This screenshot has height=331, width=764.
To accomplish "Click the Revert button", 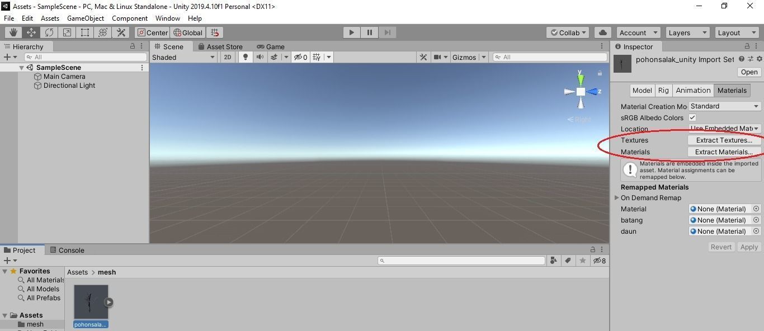I will 721,247.
